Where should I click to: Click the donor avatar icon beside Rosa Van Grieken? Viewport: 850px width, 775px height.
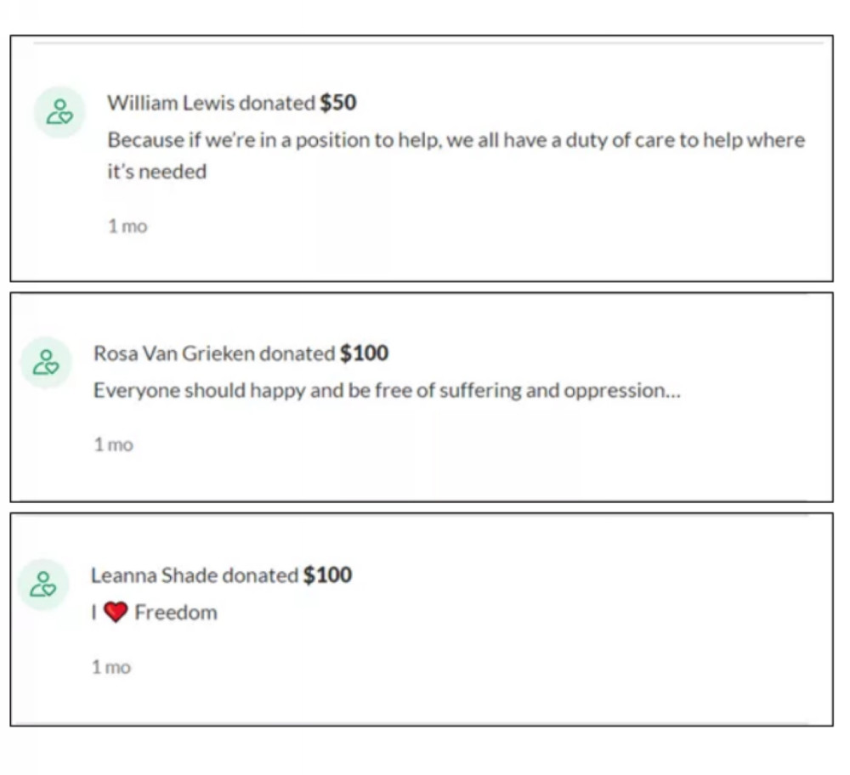pos(46,362)
